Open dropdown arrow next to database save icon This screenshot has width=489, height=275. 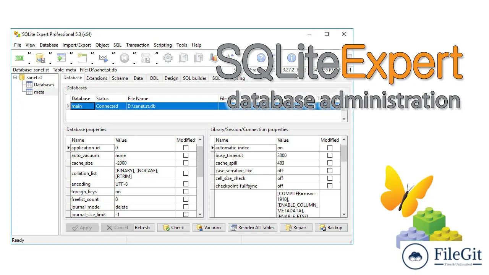coord(50,63)
